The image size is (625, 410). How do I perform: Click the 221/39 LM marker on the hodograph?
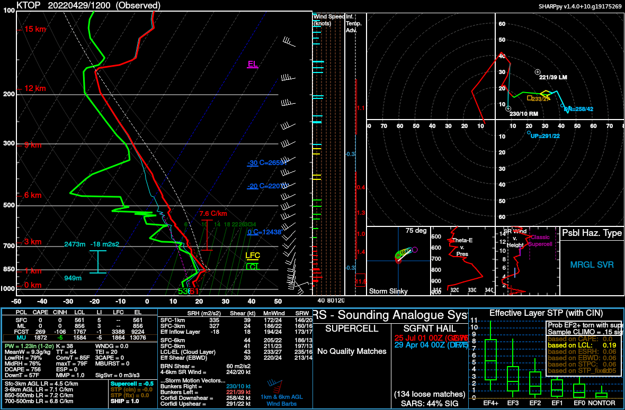tap(538, 72)
